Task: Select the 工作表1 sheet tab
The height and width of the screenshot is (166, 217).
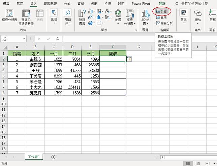Action: 34,157
